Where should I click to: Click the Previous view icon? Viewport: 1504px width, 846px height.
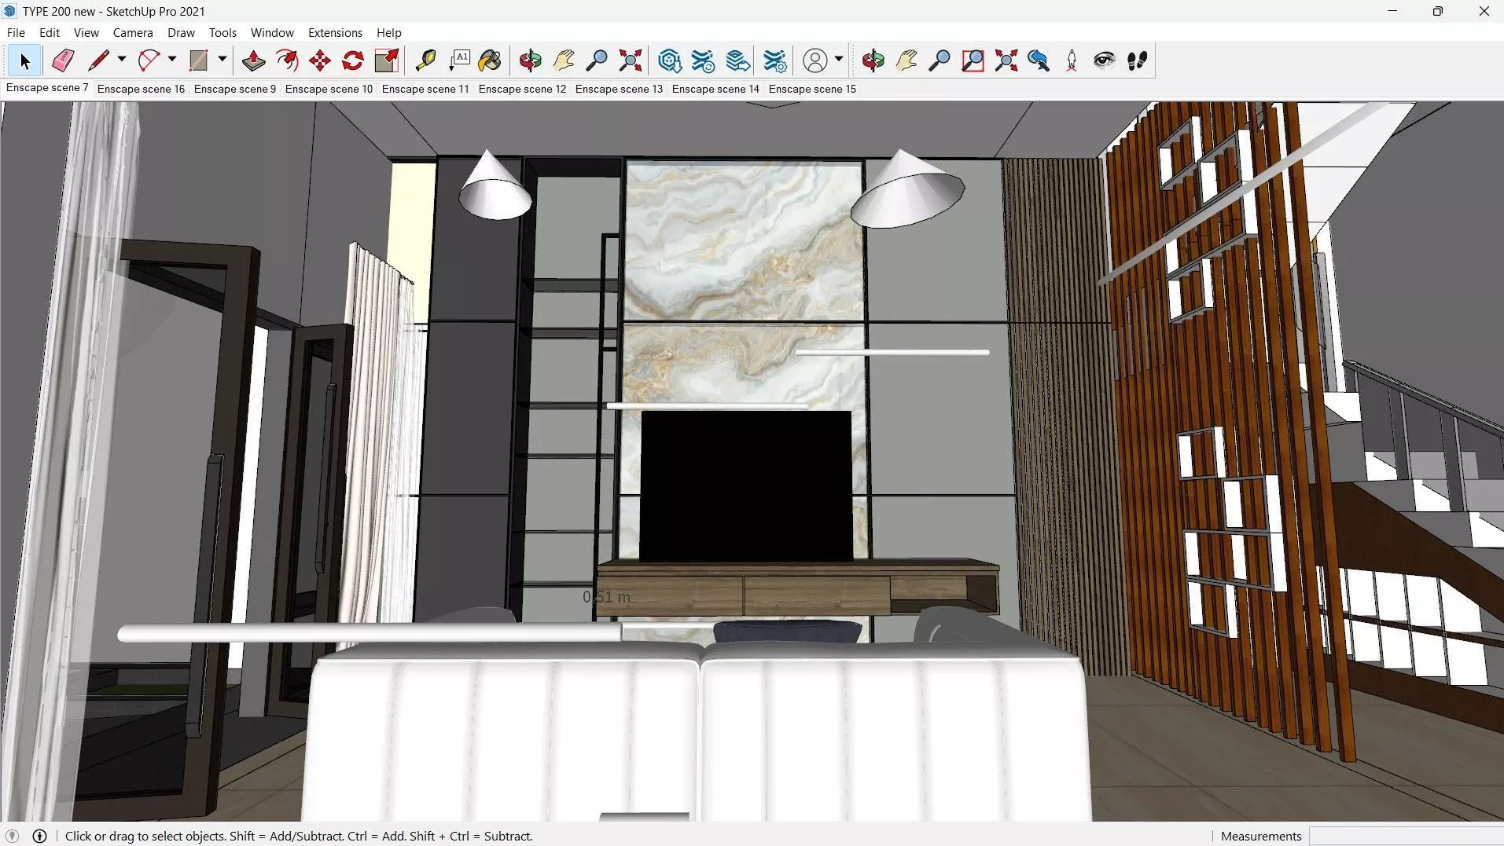[1039, 60]
